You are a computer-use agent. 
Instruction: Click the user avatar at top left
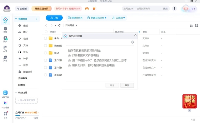pos(7,9)
